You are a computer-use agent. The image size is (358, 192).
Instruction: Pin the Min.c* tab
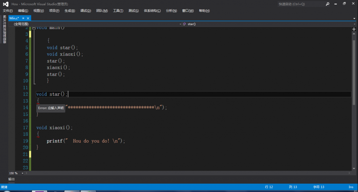point(23,18)
